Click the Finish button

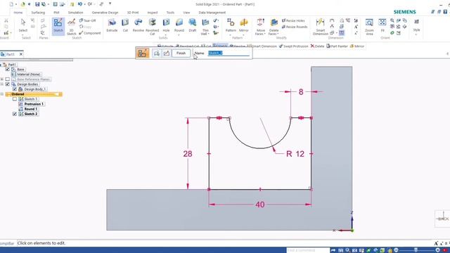coord(181,53)
